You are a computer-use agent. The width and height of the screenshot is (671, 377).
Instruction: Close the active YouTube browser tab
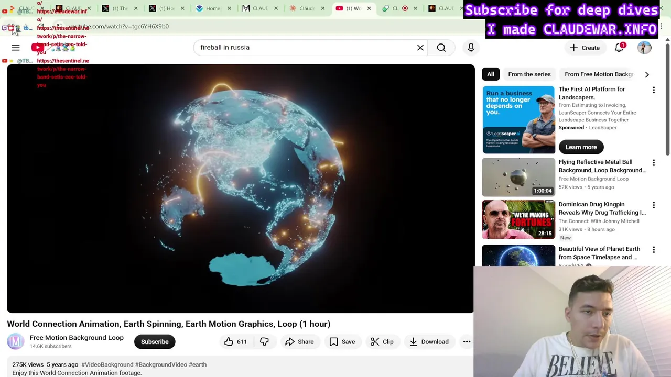click(369, 8)
